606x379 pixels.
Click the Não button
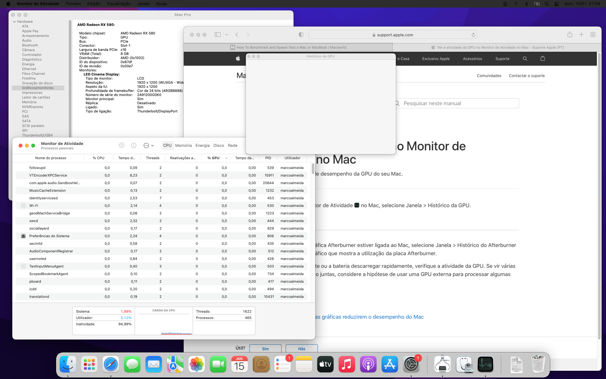click(301, 349)
